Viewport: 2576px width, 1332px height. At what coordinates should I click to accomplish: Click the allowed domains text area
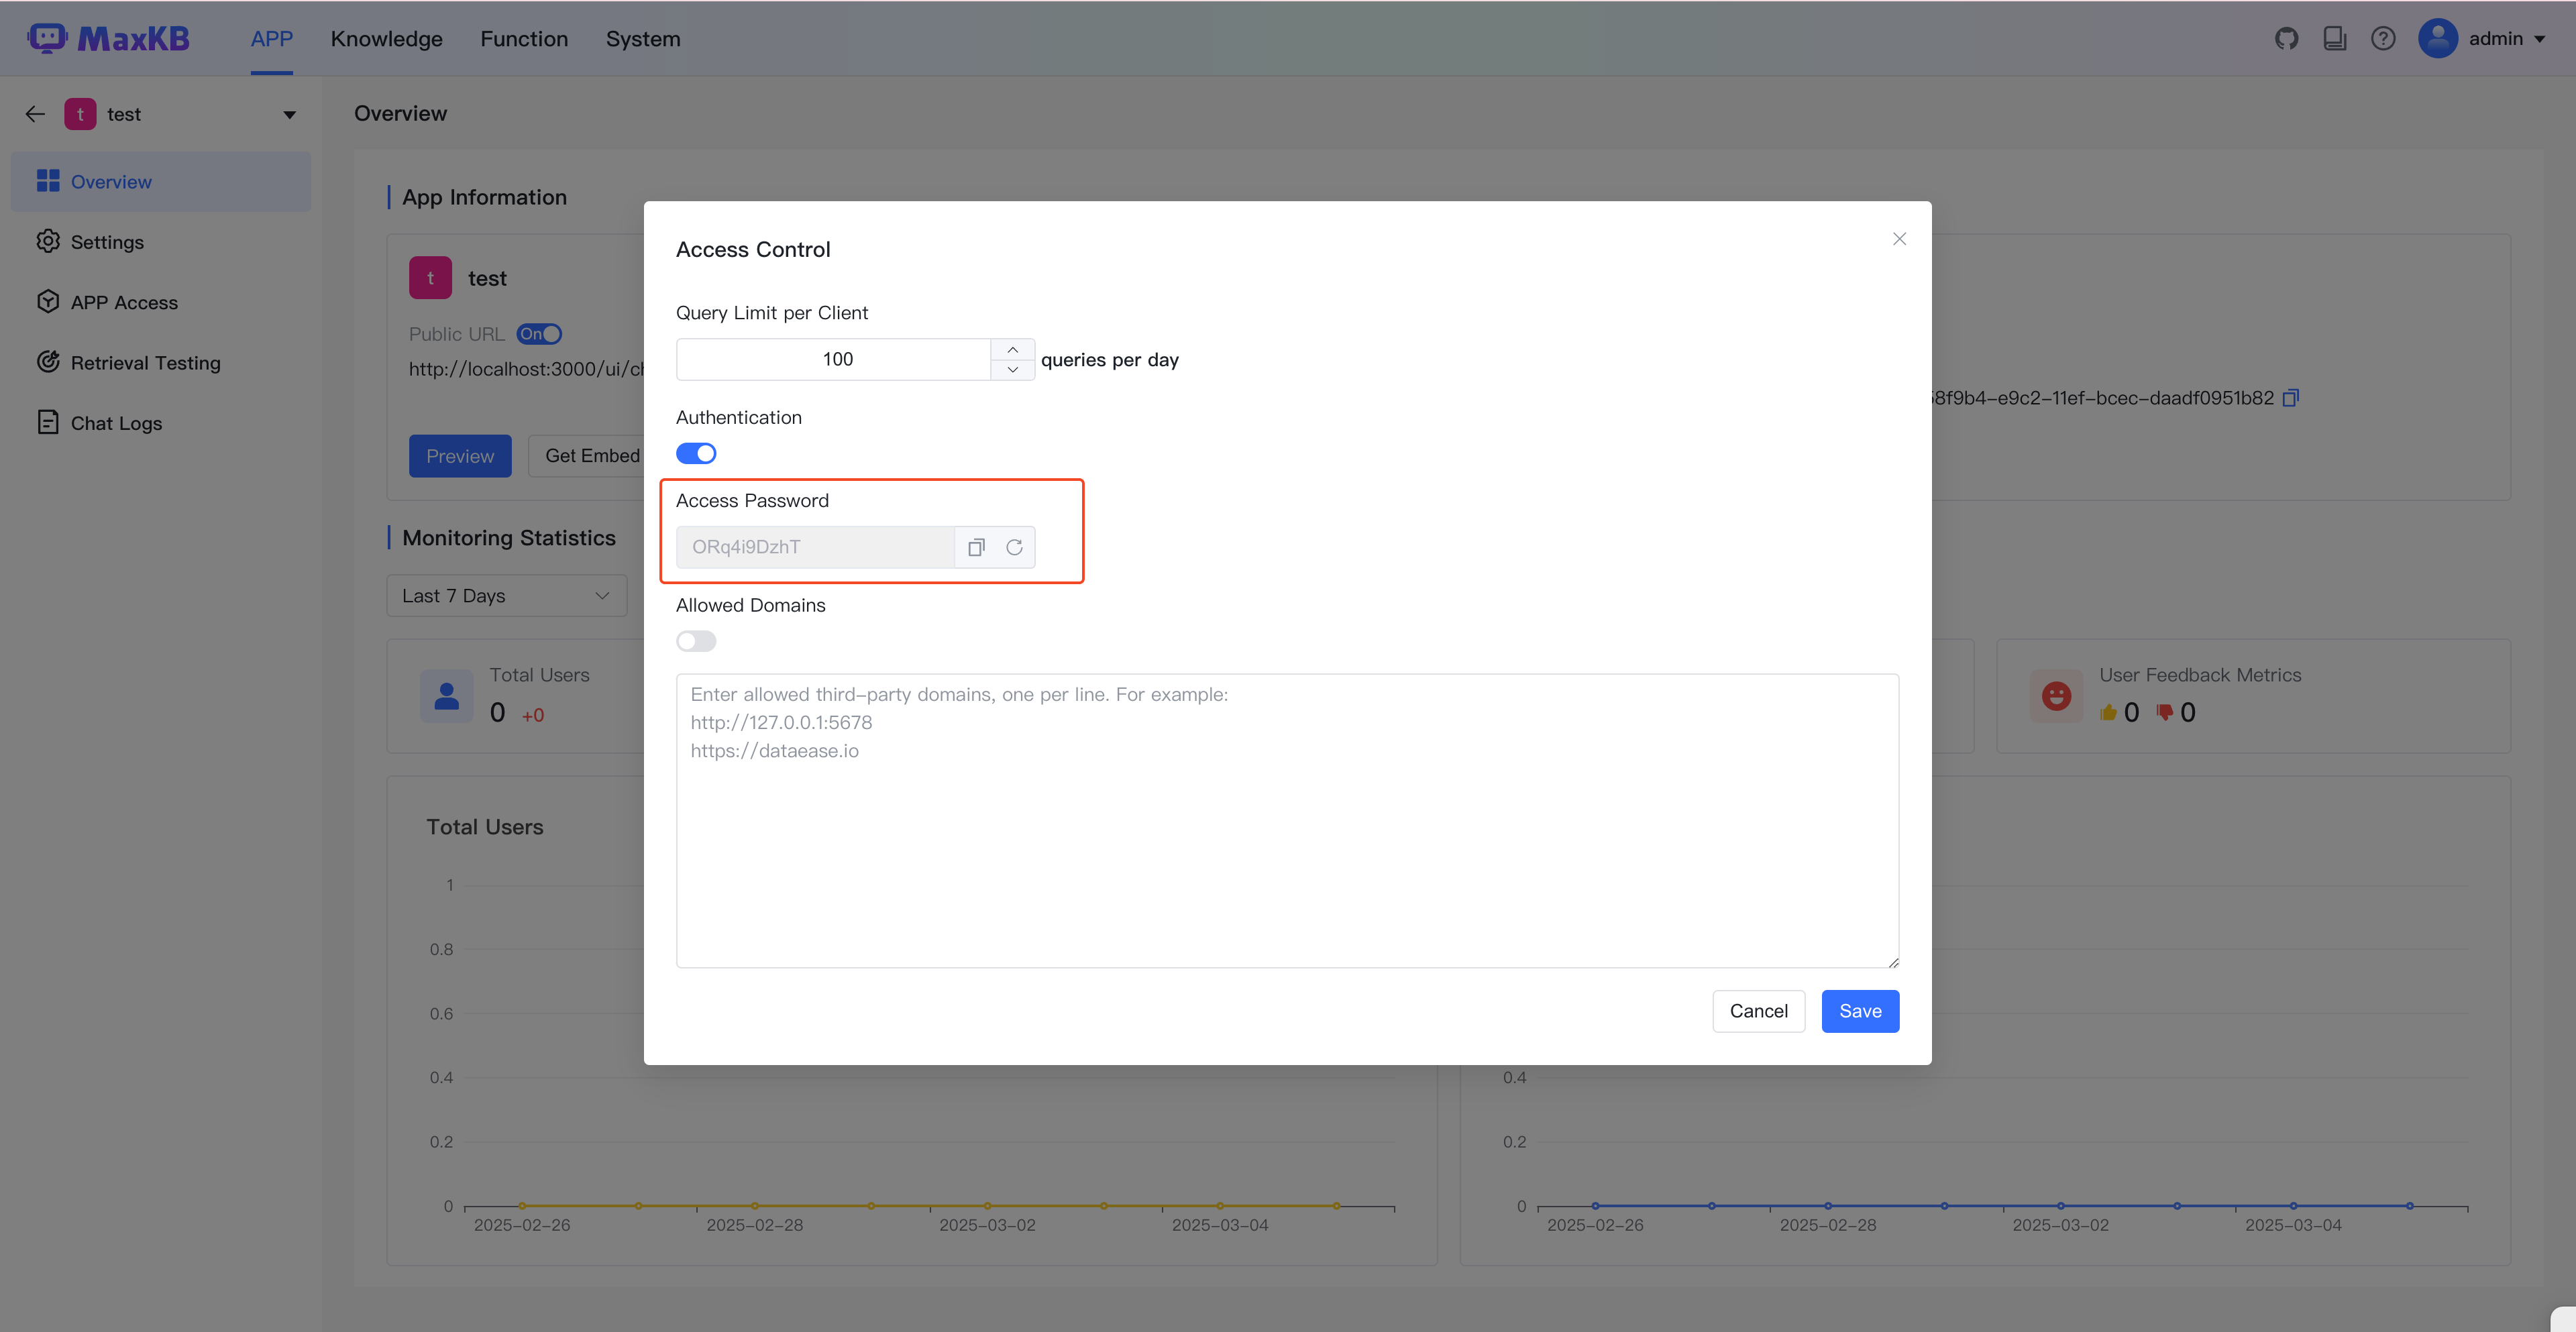pyautogui.click(x=1287, y=820)
